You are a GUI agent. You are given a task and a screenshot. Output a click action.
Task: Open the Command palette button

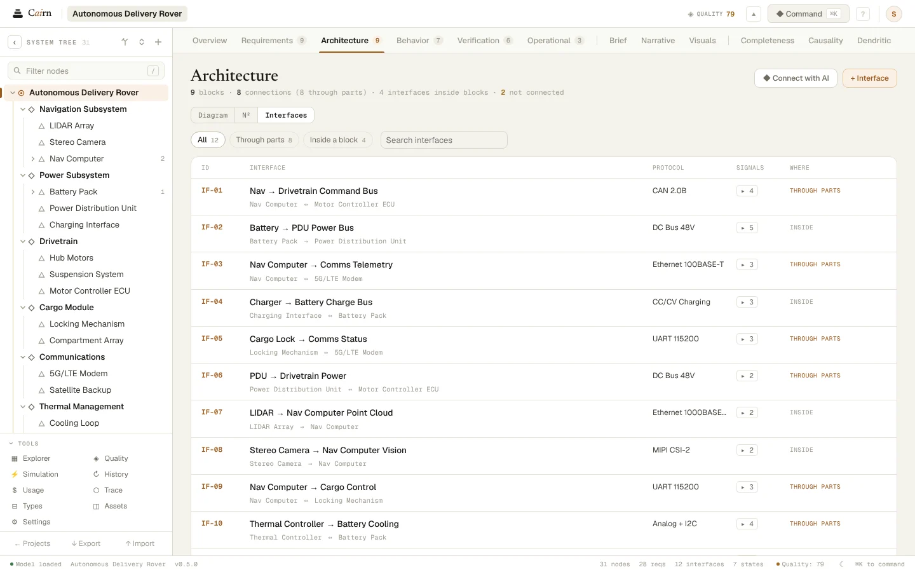click(808, 14)
